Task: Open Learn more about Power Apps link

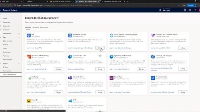Action: point(119,92)
